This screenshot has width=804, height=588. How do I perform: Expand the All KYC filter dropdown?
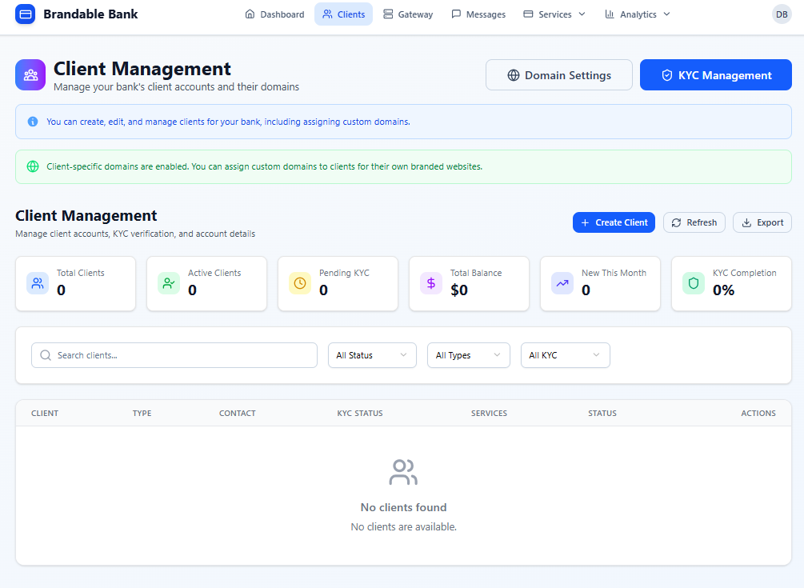pos(565,355)
